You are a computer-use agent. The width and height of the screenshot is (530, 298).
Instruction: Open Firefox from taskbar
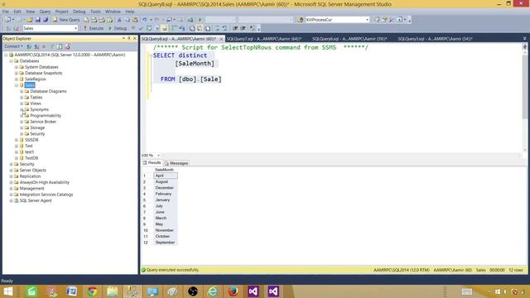pyautogui.click(x=233, y=291)
